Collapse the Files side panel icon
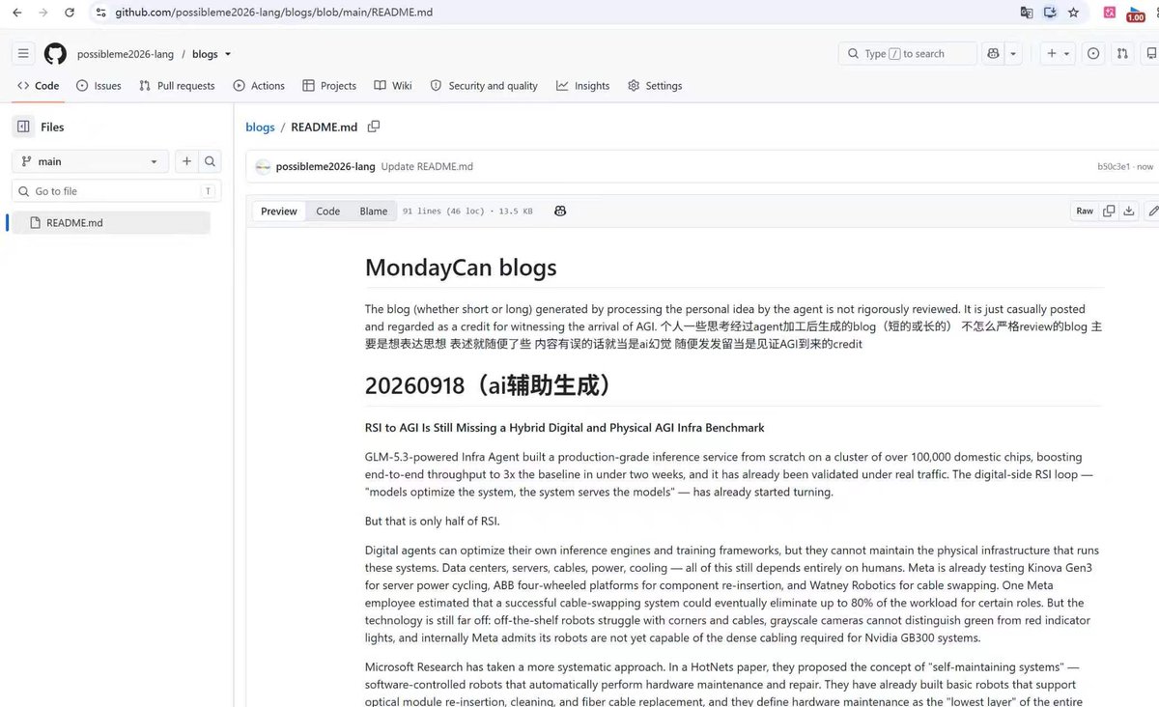The height and width of the screenshot is (707, 1159). tap(23, 127)
